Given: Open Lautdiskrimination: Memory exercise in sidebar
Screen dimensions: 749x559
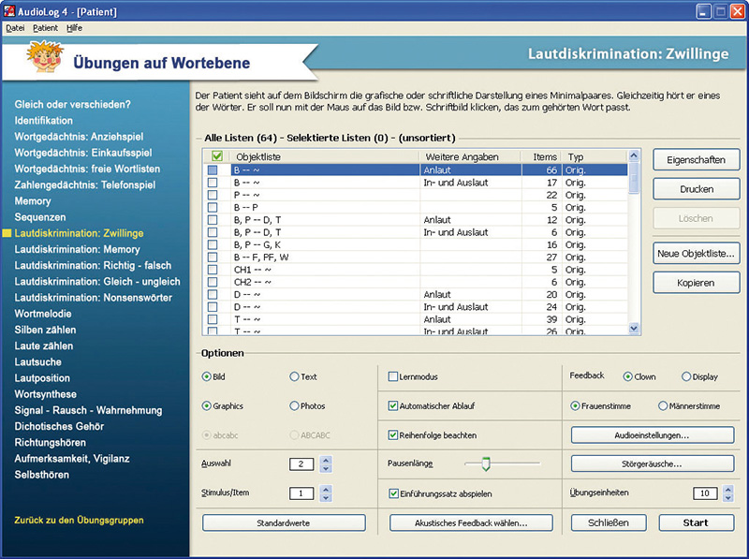Looking at the screenshot, I should click(77, 250).
